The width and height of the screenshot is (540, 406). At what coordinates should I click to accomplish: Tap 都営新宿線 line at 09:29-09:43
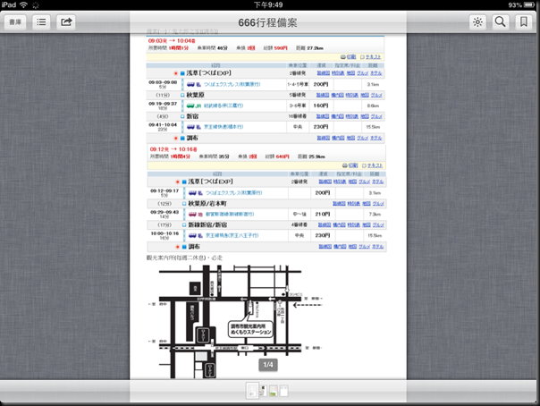tap(230, 215)
